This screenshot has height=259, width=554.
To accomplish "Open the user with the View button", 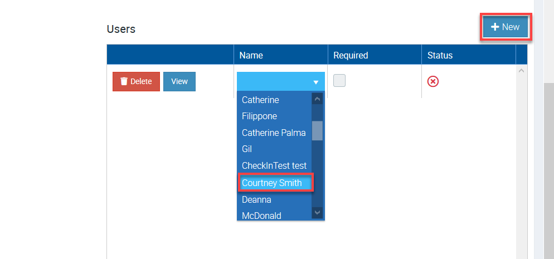I will pos(179,81).
